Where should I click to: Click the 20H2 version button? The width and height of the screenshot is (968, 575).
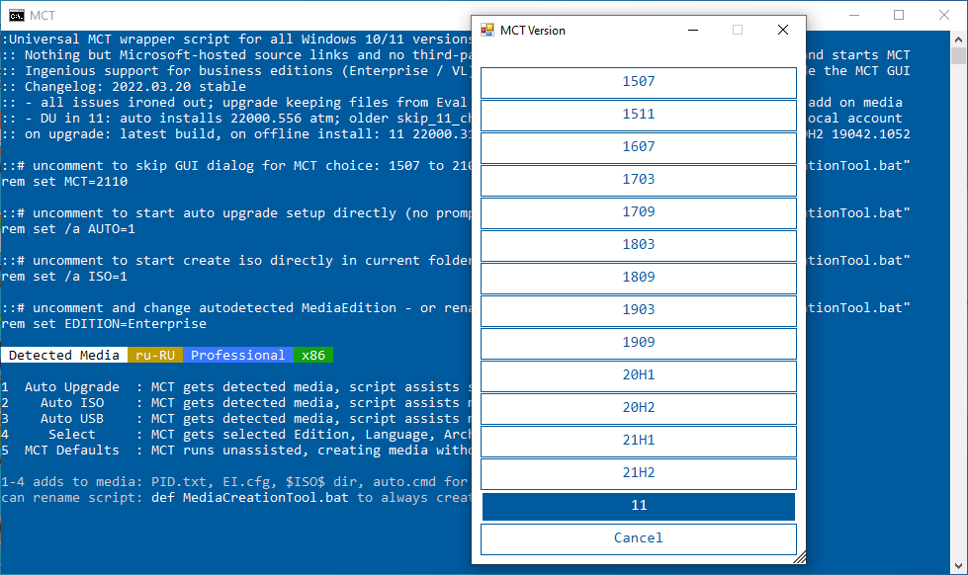click(x=638, y=408)
